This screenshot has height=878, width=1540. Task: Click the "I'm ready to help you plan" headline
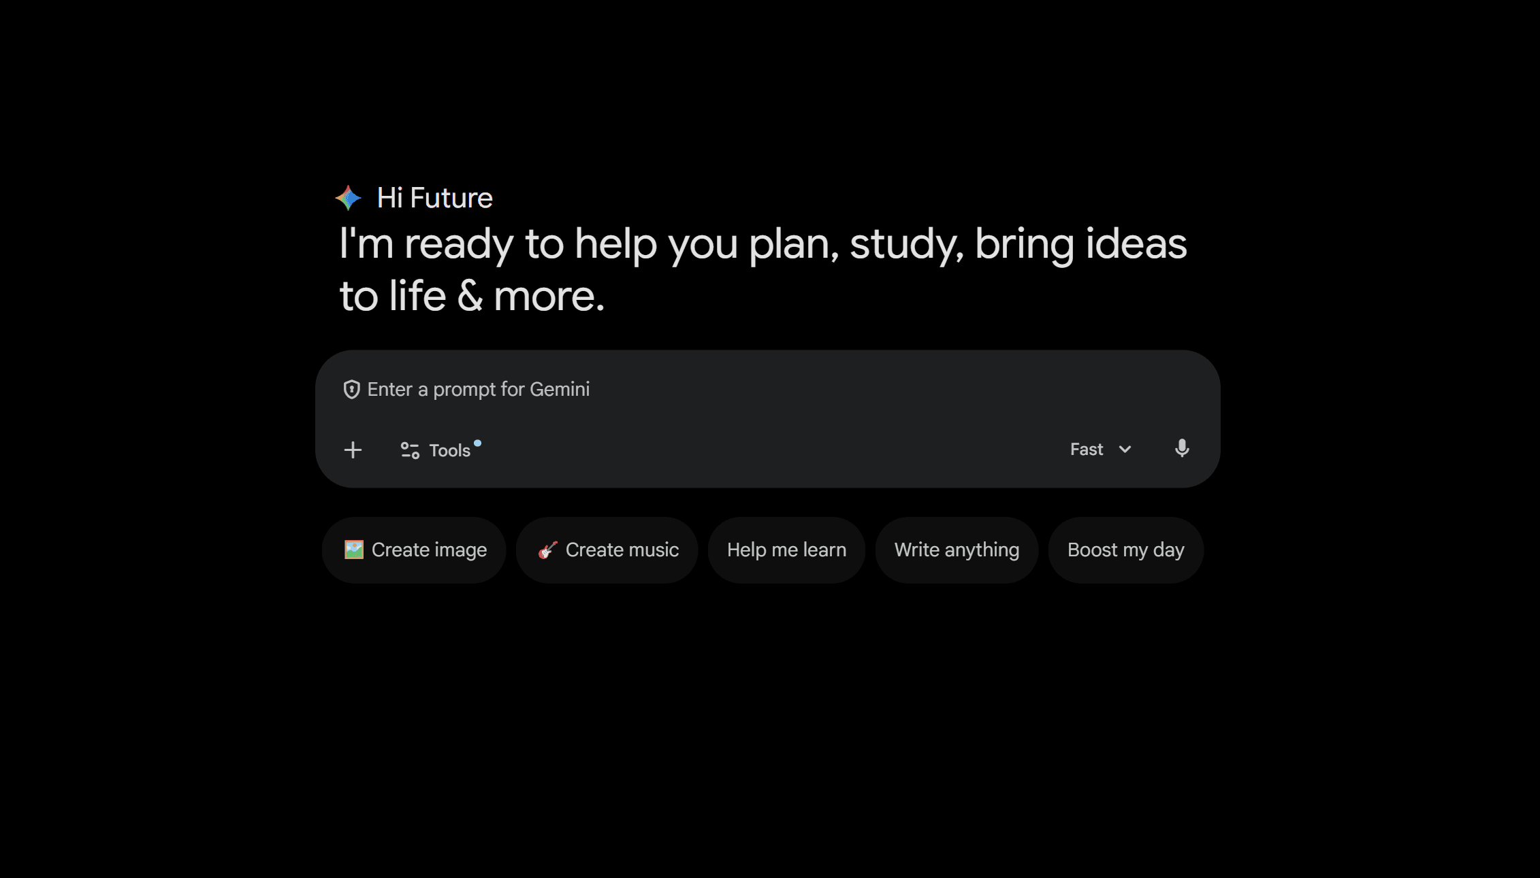(763, 243)
